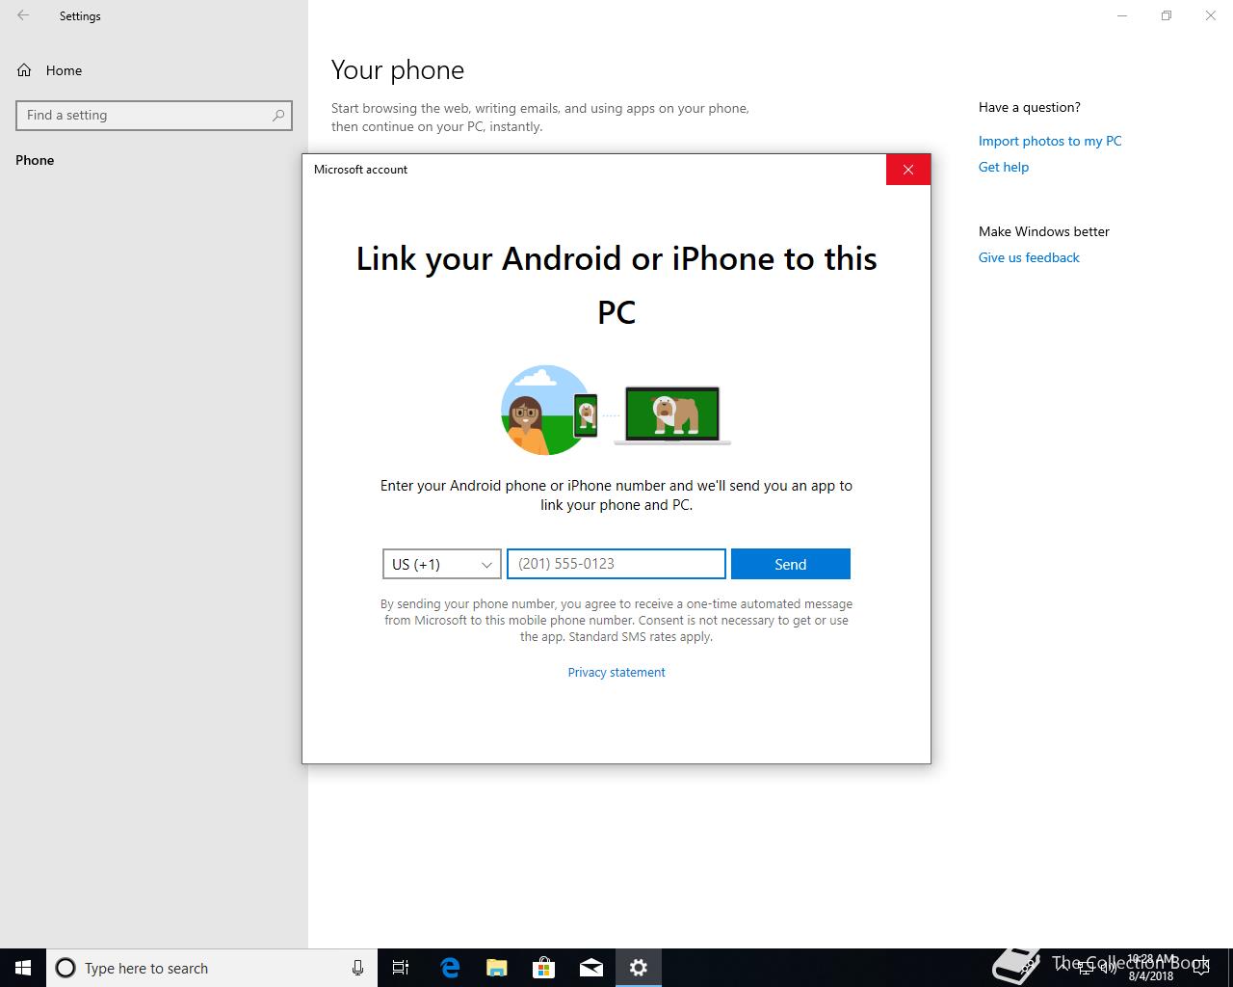The image size is (1233, 987).
Task: Go back using the Settings back arrow
Action: (x=23, y=15)
